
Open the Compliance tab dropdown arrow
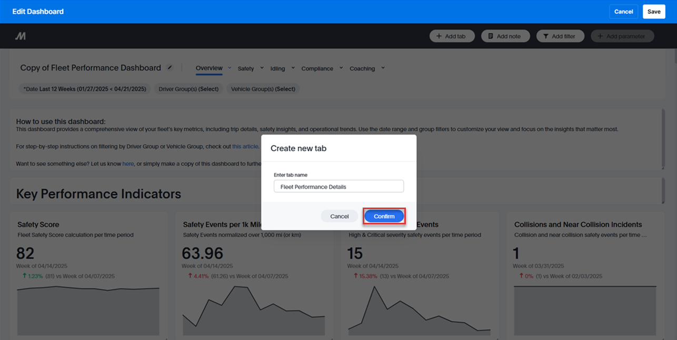[341, 68]
